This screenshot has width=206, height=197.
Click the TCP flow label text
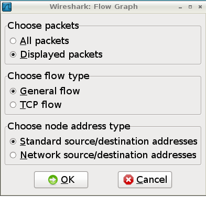[41, 105]
